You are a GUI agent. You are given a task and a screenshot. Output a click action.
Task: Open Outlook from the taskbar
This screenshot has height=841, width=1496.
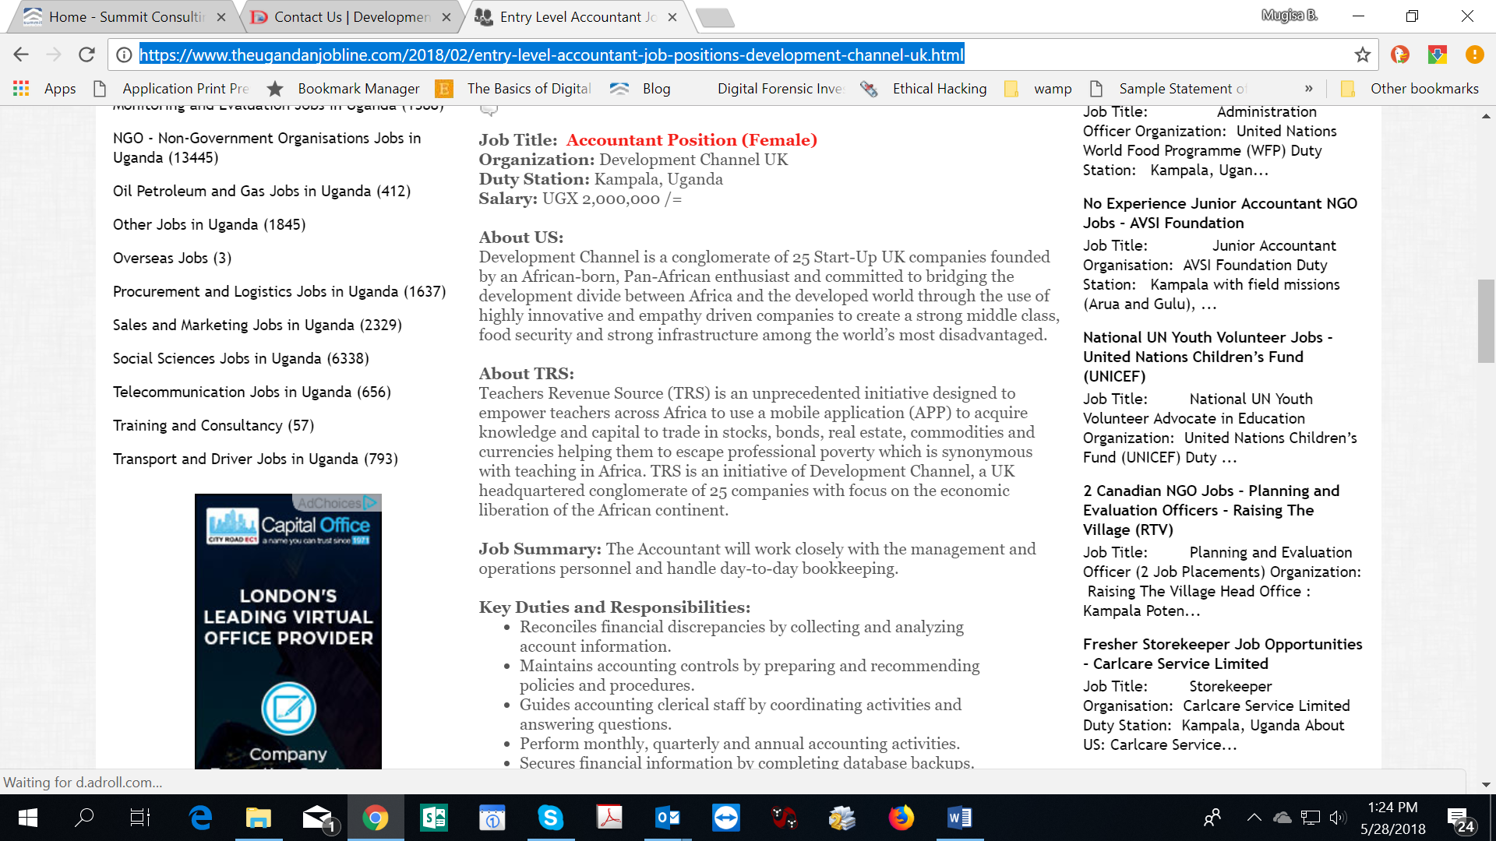tap(667, 818)
